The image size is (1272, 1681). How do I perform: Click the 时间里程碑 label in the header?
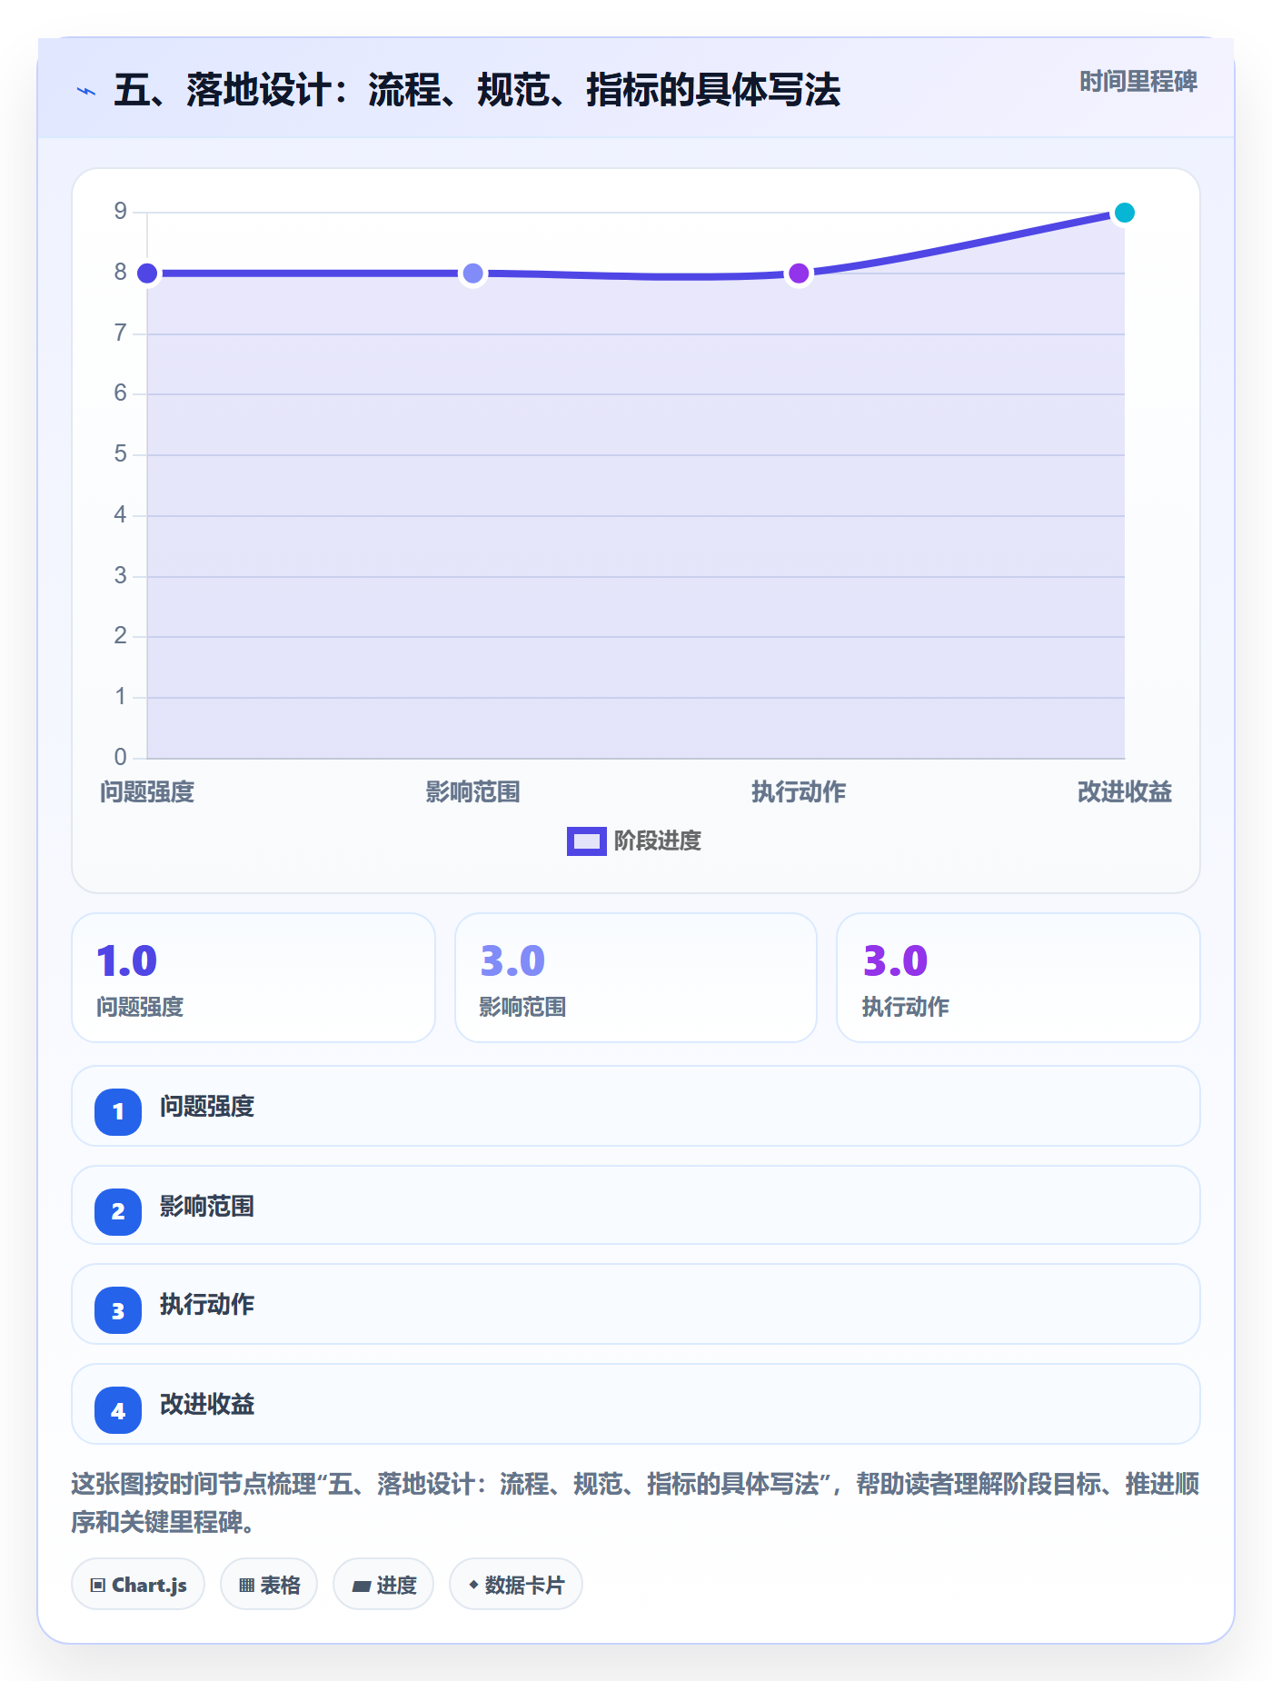1138,82
